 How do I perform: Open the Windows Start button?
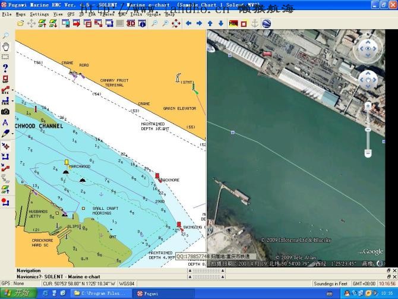tap(18, 294)
